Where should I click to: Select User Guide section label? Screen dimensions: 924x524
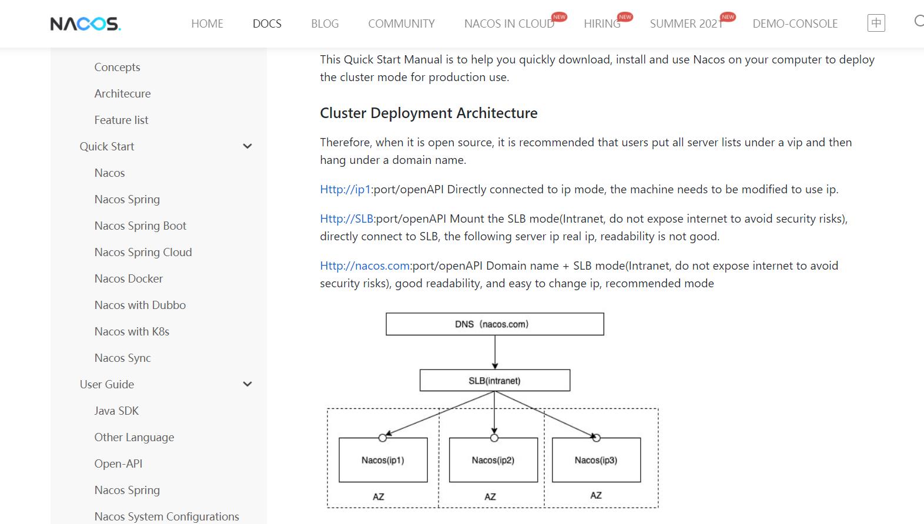(107, 384)
